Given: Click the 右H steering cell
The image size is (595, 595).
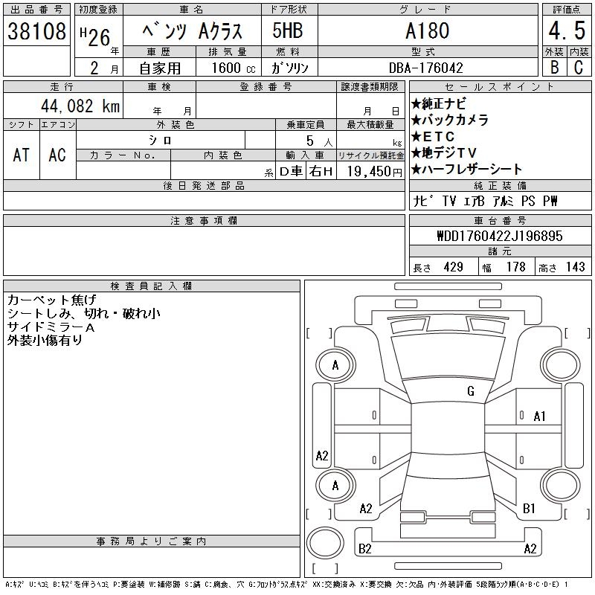Looking at the screenshot, I should [x=321, y=172].
